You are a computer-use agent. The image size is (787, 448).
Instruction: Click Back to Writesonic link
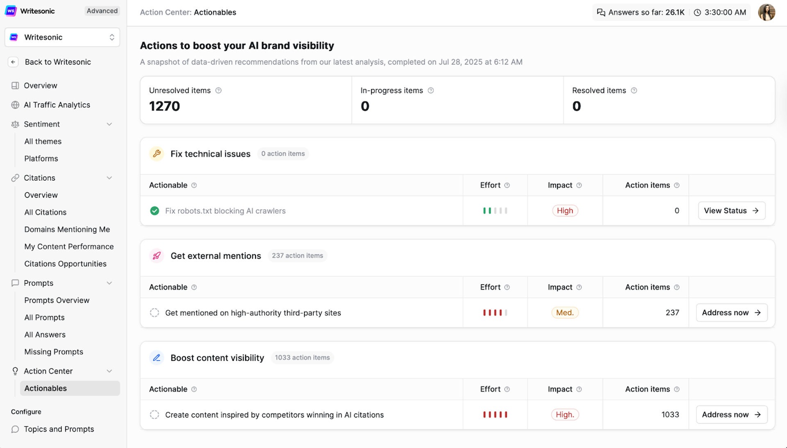[58, 62]
